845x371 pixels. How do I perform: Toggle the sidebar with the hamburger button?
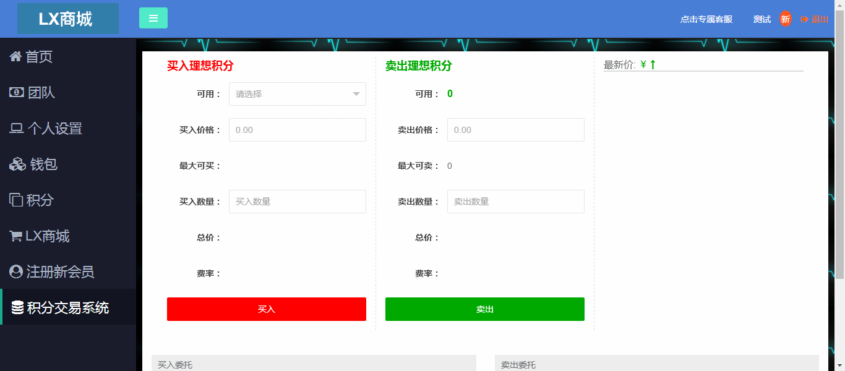click(153, 18)
